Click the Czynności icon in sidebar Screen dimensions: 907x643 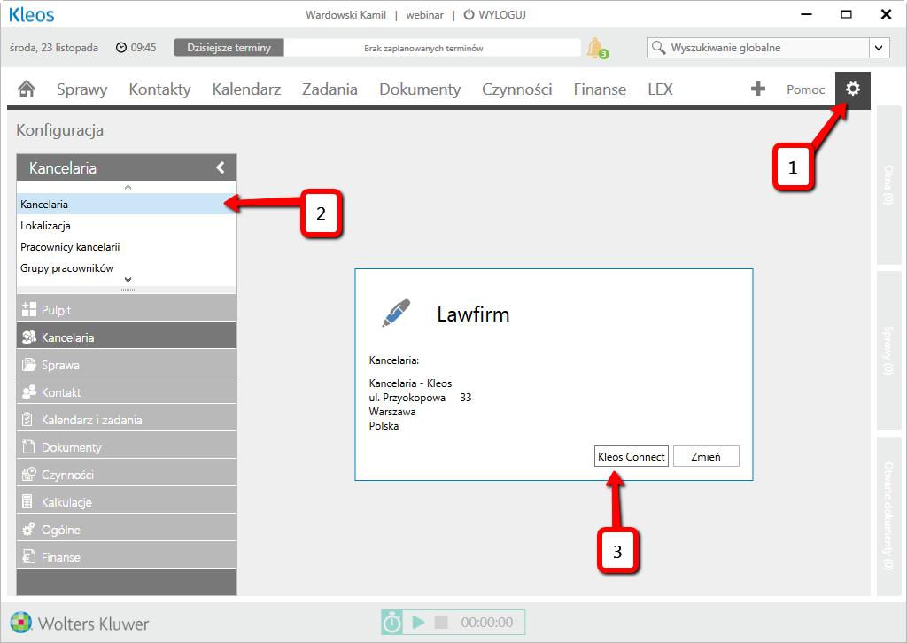coord(29,474)
